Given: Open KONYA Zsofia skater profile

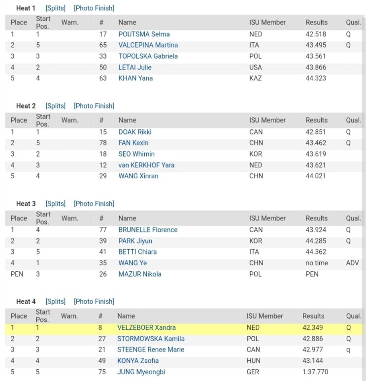Looking at the screenshot, I should [x=138, y=361].
